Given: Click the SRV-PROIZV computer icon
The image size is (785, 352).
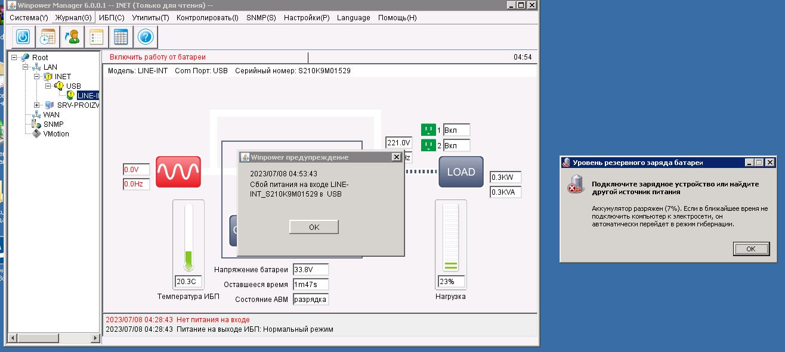Looking at the screenshot, I should pyautogui.click(x=50, y=105).
